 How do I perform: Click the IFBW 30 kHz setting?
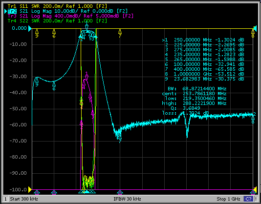(x=128, y=199)
